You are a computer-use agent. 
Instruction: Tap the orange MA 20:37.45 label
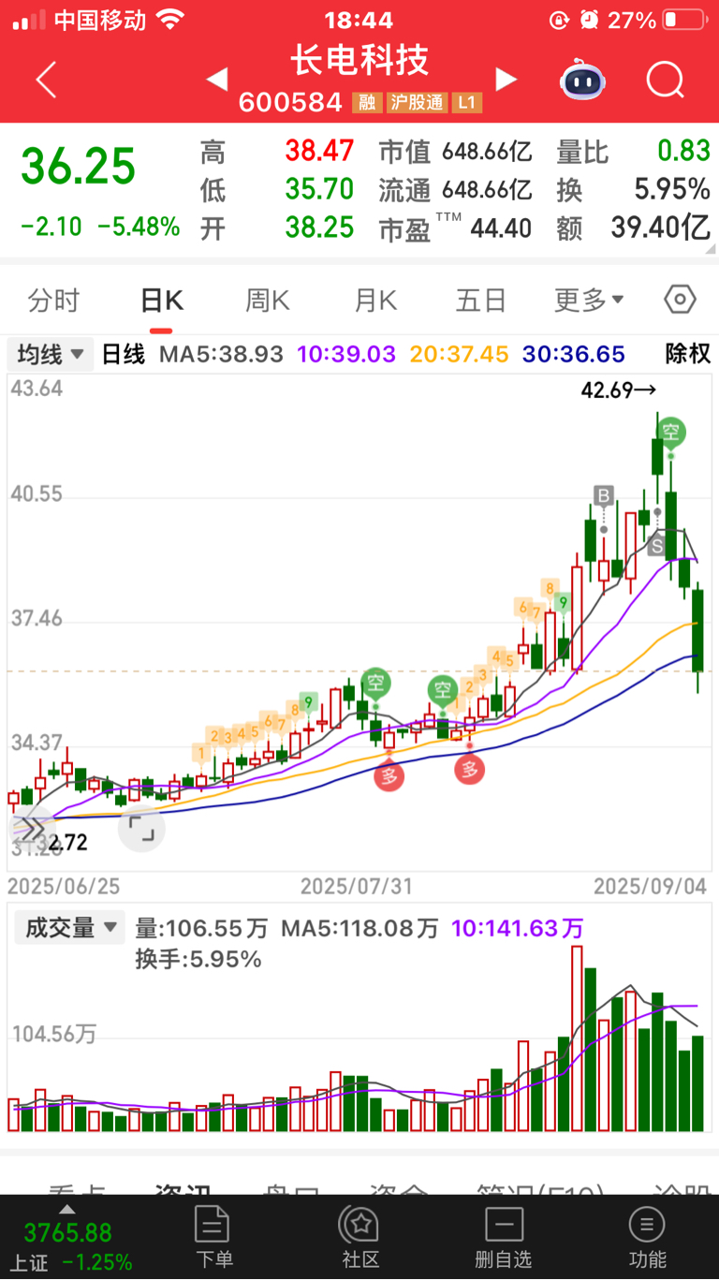[x=459, y=354]
